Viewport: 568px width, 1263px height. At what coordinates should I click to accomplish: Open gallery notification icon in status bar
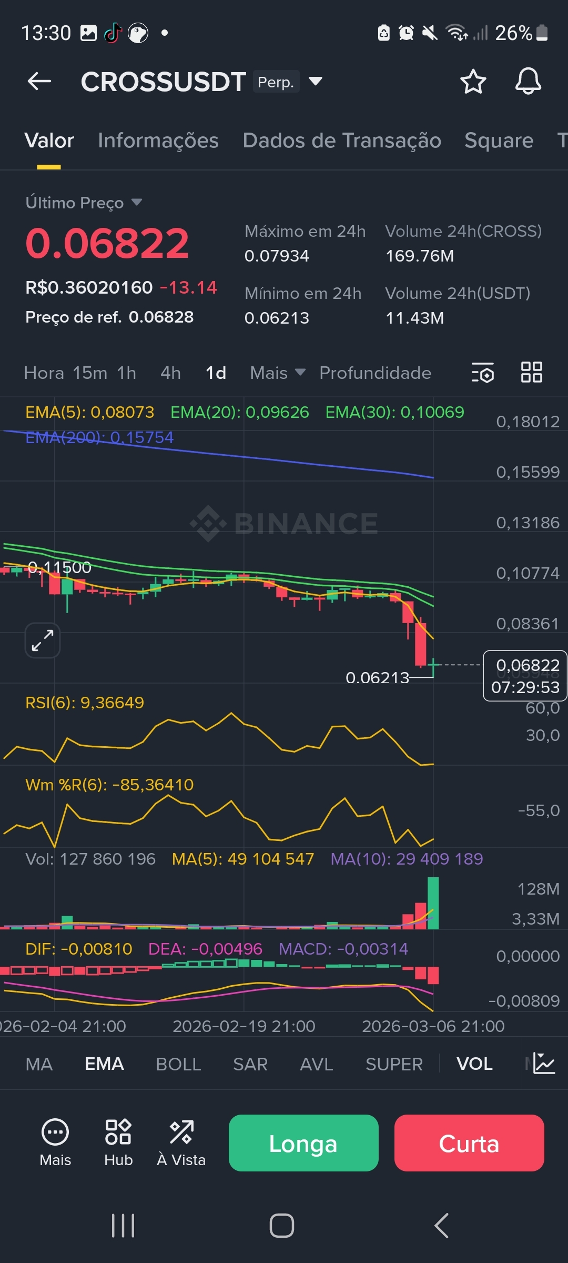click(88, 33)
